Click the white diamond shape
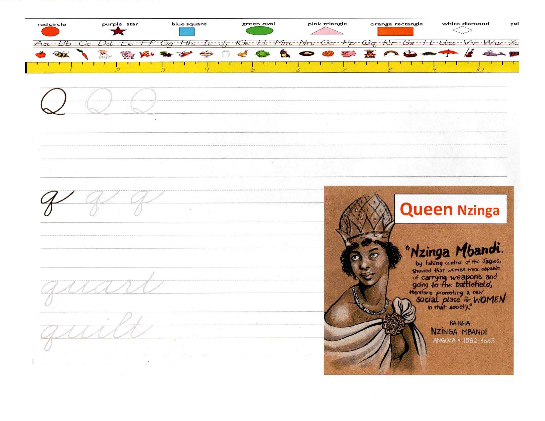This screenshot has height=421, width=545. click(x=462, y=30)
